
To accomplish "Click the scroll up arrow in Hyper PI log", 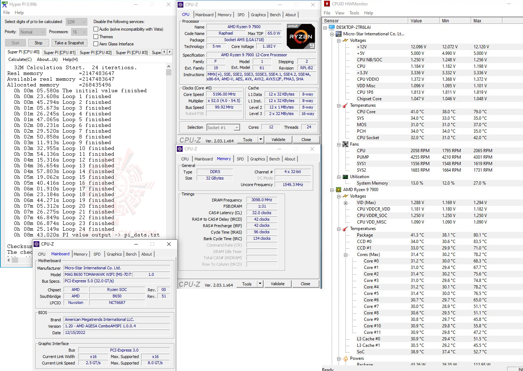I will click(x=169, y=67).
